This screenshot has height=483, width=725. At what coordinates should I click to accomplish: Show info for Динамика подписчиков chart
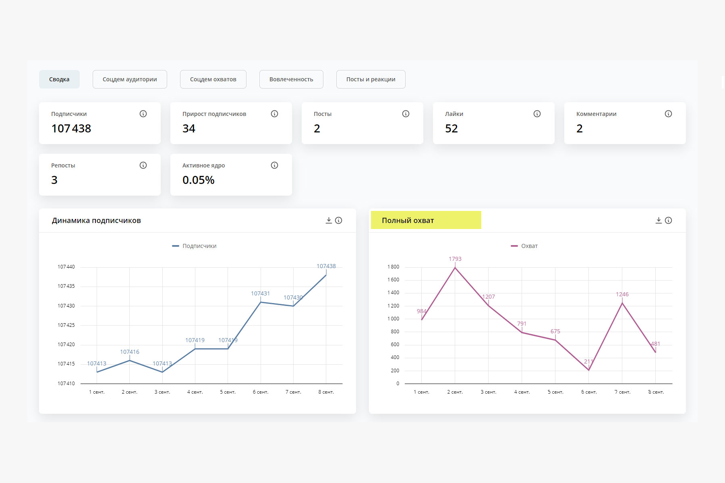pos(338,220)
